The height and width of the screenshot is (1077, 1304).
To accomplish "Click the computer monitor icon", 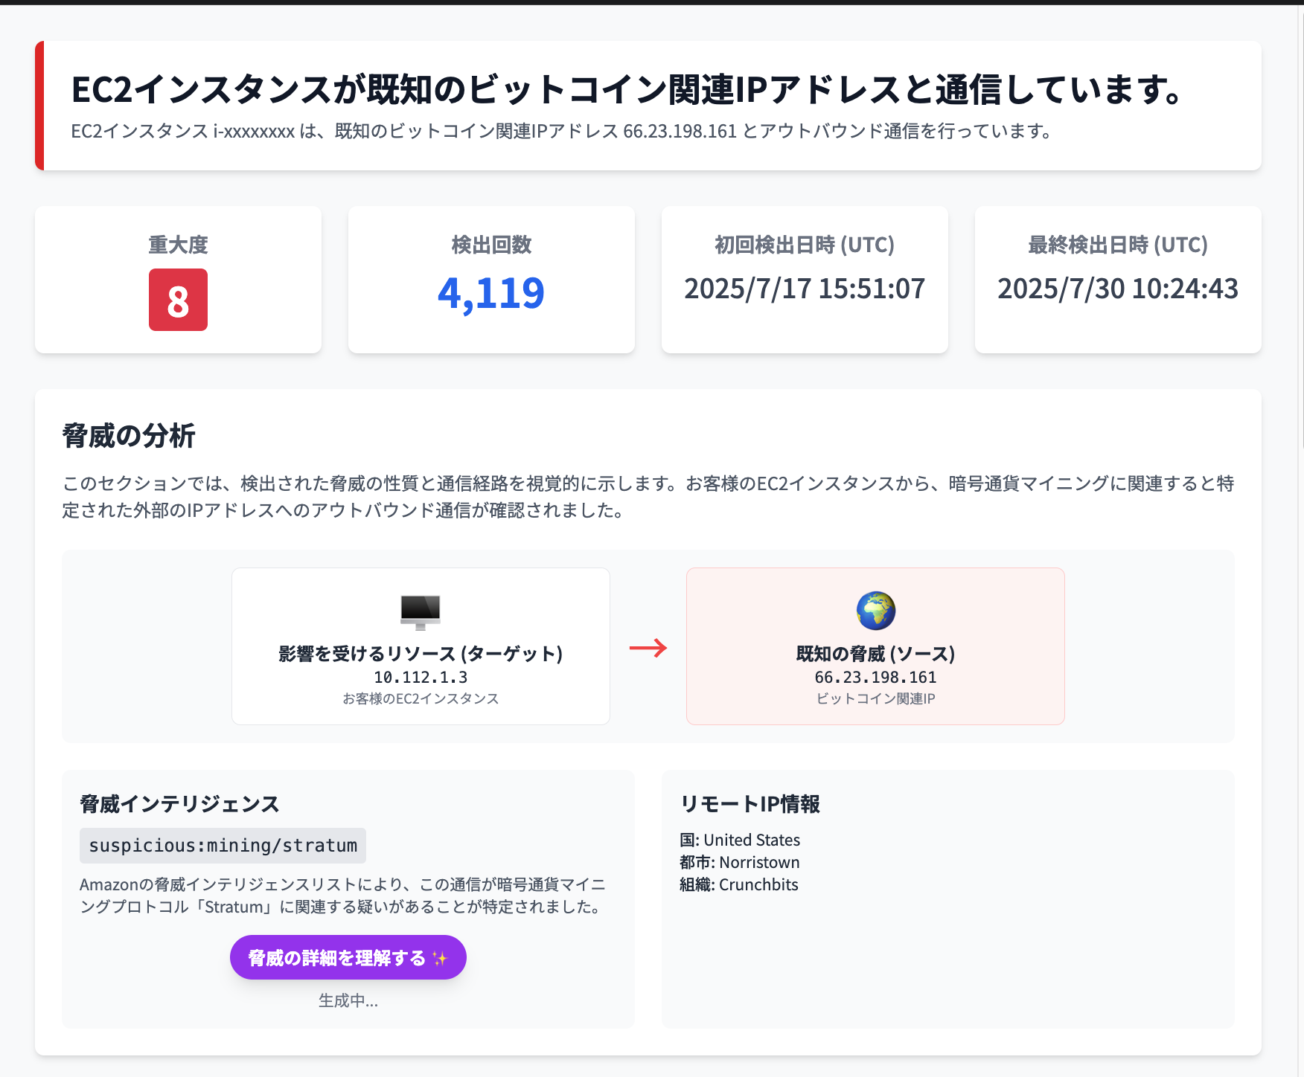I will pyautogui.click(x=421, y=611).
